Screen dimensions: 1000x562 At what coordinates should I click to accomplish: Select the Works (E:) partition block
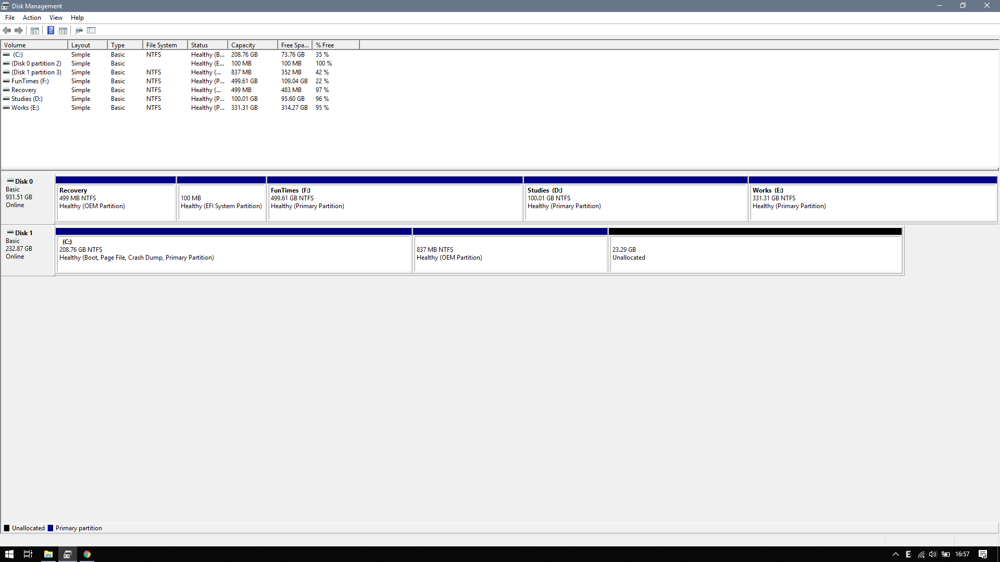click(x=872, y=200)
